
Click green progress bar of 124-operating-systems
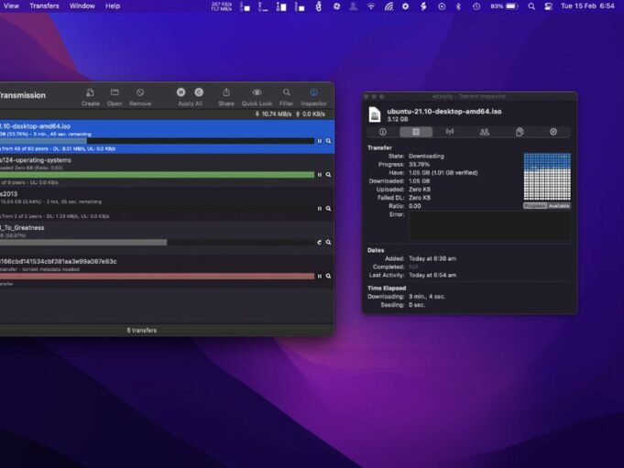click(158, 175)
